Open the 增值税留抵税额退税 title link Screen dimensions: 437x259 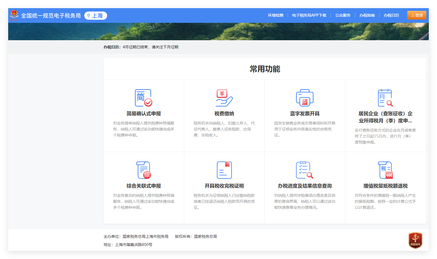(385, 186)
